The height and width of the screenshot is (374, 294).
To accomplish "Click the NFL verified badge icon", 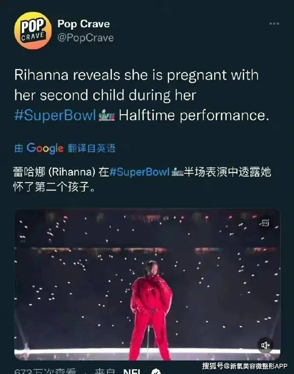I will pos(156,371).
